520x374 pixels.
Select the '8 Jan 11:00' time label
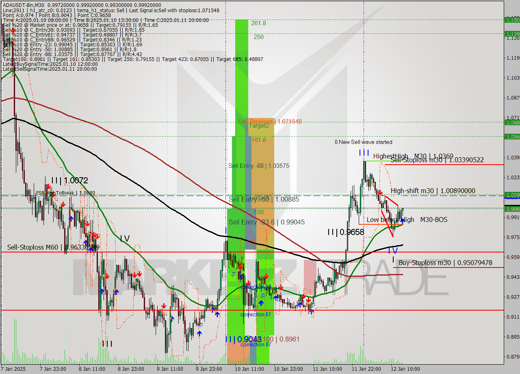point(91,369)
